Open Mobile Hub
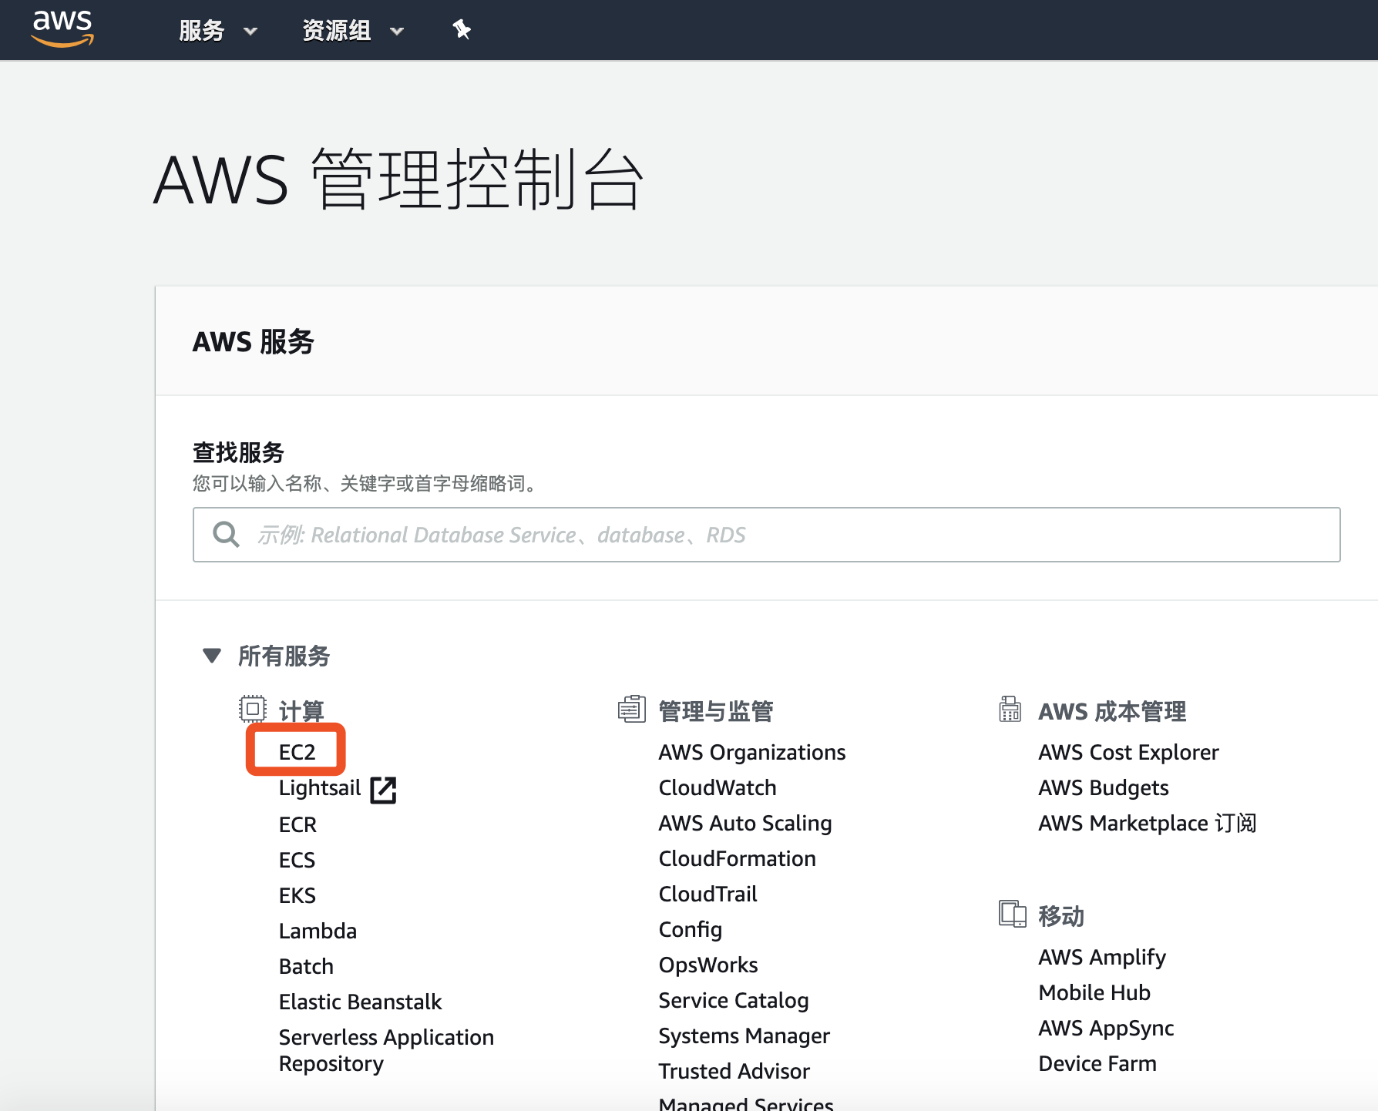This screenshot has height=1111, width=1378. 1094,992
